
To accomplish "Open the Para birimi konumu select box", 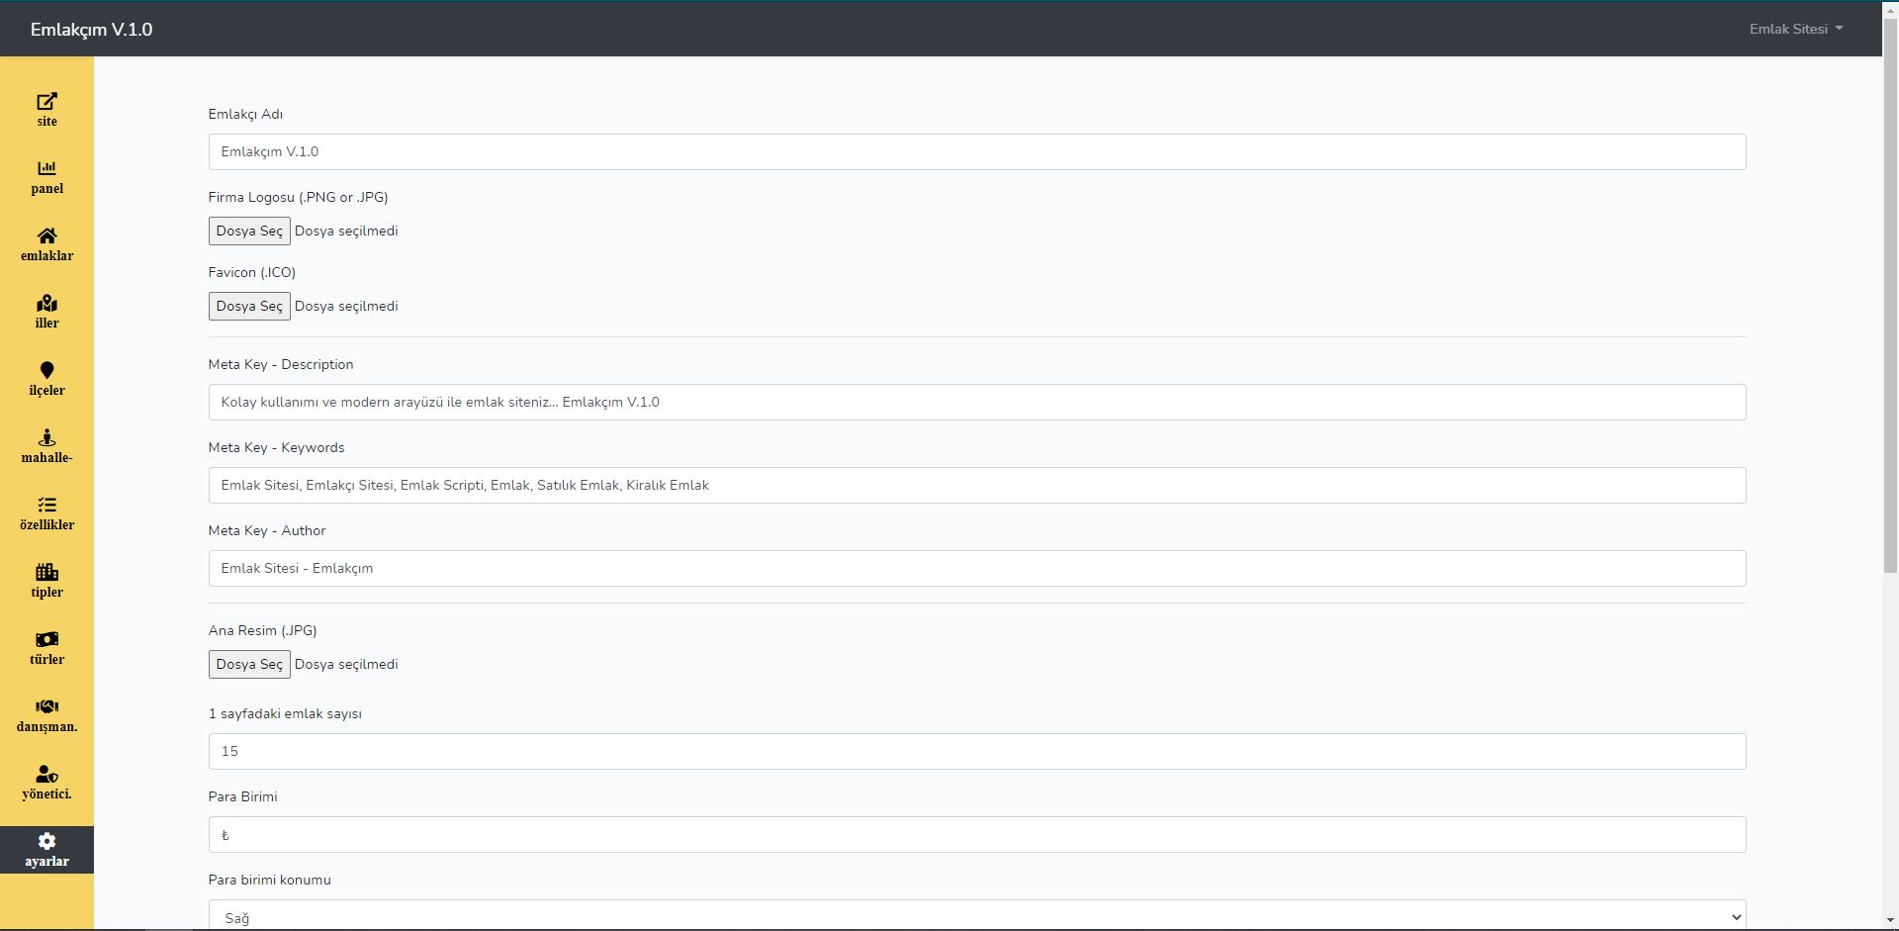I will click(x=977, y=915).
